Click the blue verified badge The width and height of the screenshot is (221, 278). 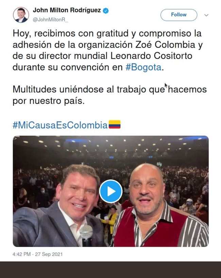[106, 11]
